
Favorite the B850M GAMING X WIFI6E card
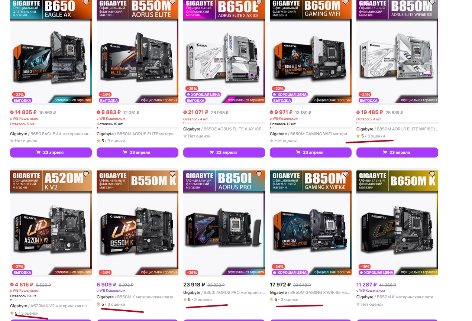346,174
